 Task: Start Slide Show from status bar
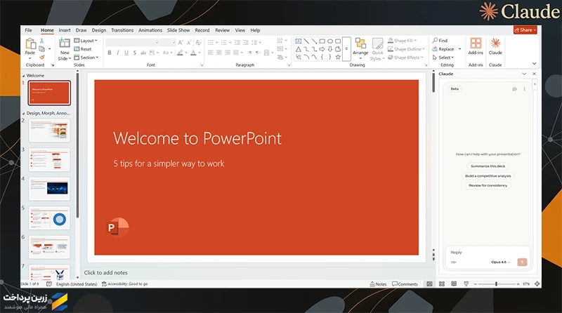pyautogui.click(x=466, y=284)
